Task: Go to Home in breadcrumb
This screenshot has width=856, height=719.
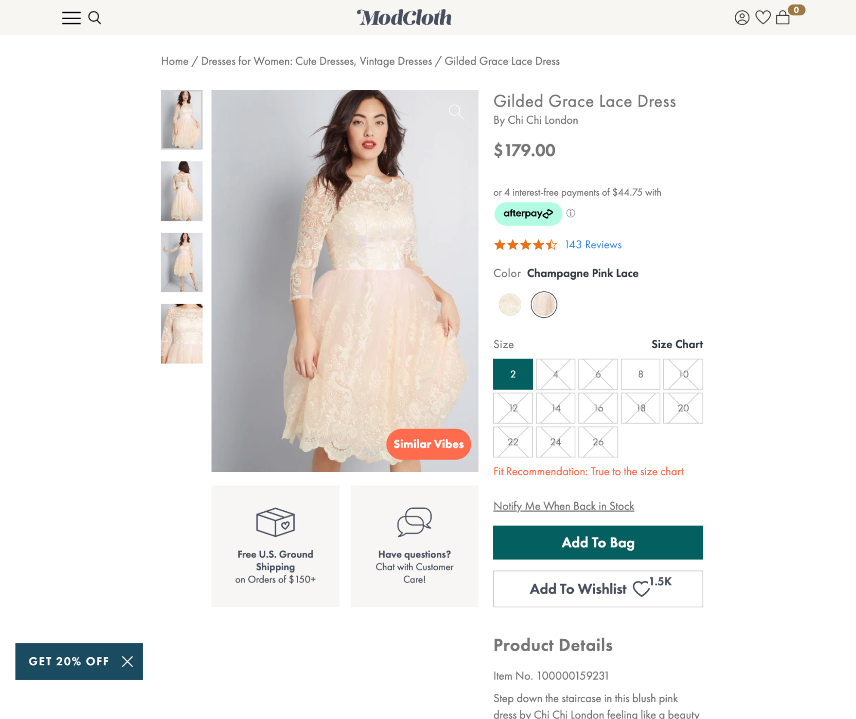Action: [174, 61]
